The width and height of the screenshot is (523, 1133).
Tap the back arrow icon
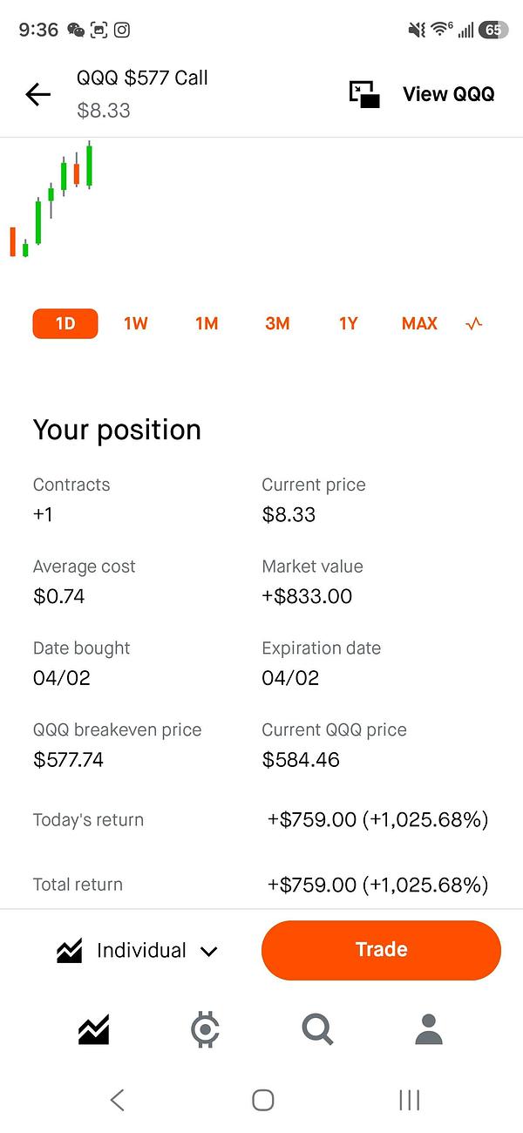(38, 94)
